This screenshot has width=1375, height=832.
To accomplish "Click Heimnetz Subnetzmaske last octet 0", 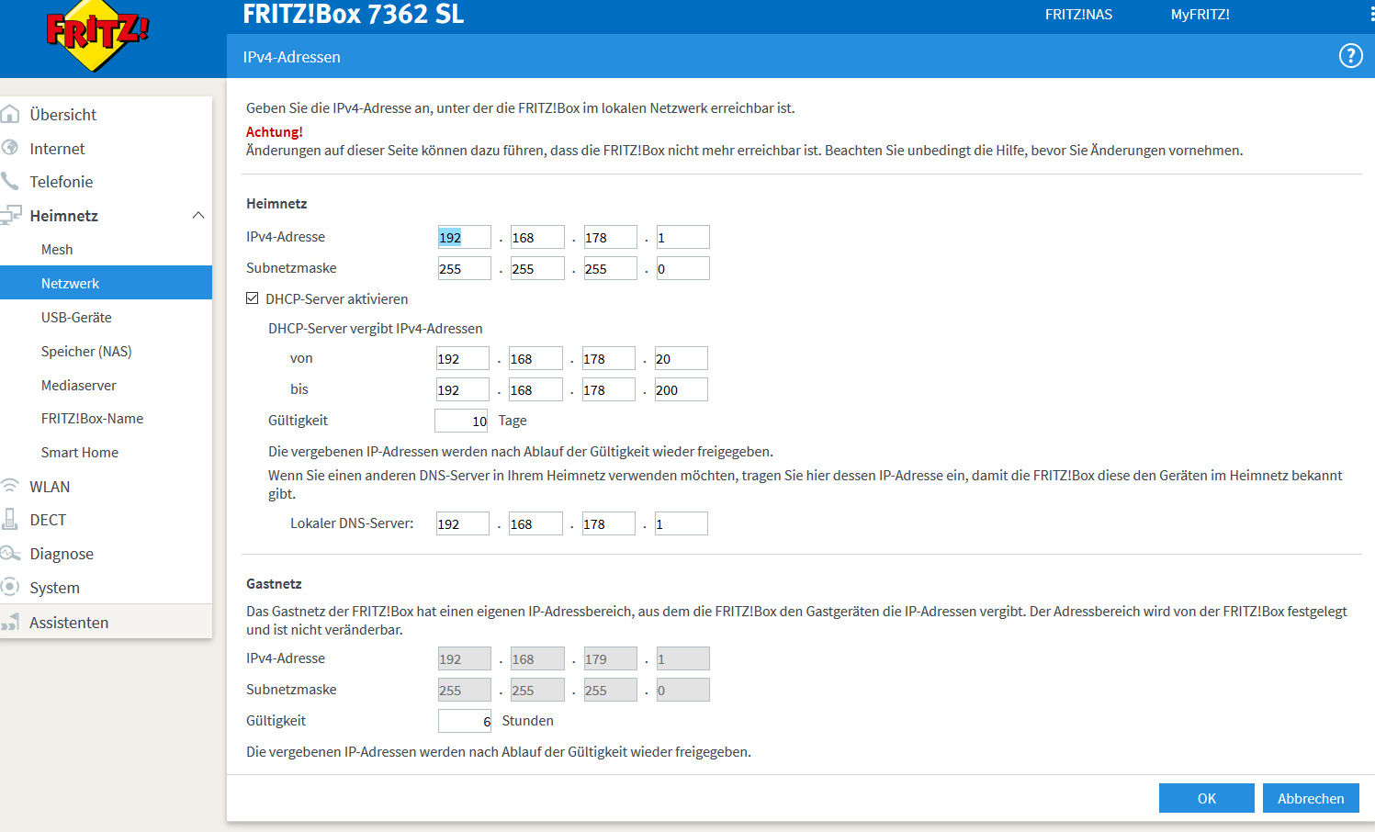I will pos(682,268).
